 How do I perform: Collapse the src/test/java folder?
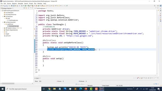point(3,16)
